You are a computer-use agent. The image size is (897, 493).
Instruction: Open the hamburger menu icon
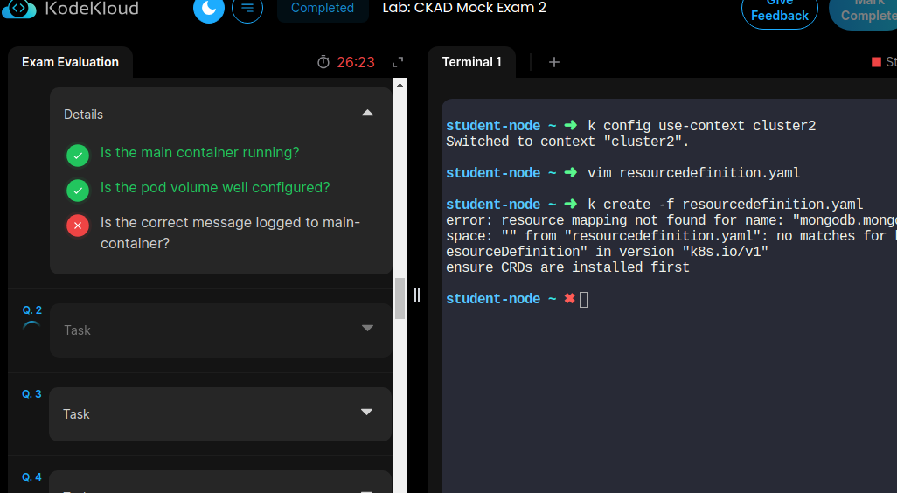[247, 9]
